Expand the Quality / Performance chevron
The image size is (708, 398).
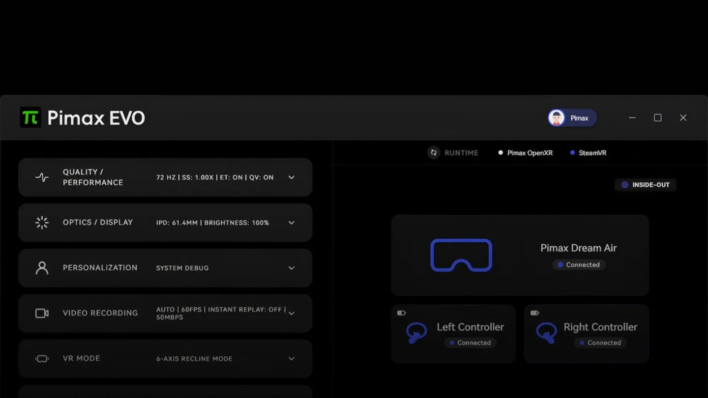coord(292,177)
